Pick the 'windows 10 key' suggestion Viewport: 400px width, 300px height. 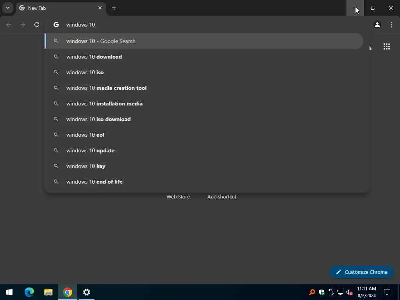tap(204, 166)
